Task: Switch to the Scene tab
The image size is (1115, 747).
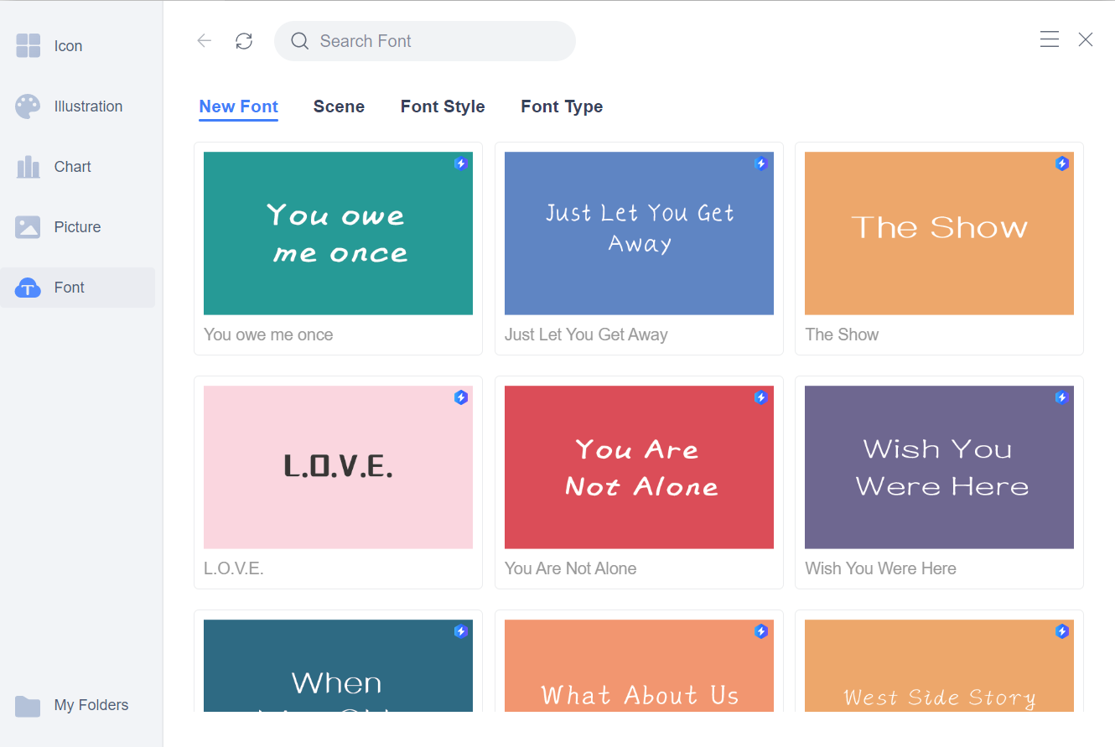Action: click(x=339, y=106)
